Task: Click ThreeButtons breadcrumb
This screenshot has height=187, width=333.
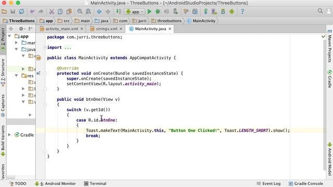Action: pyautogui.click(x=19, y=21)
